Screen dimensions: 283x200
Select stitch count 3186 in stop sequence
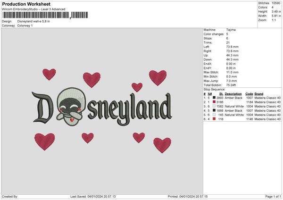coord(220,102)
